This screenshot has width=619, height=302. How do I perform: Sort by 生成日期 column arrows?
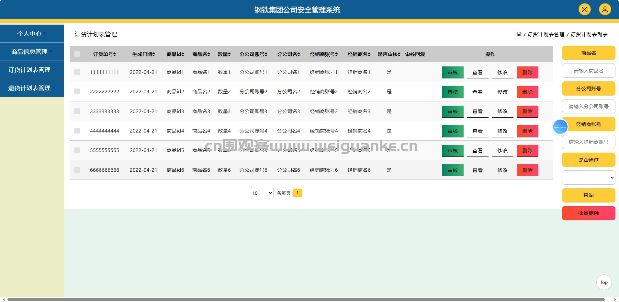pos(153,54)
